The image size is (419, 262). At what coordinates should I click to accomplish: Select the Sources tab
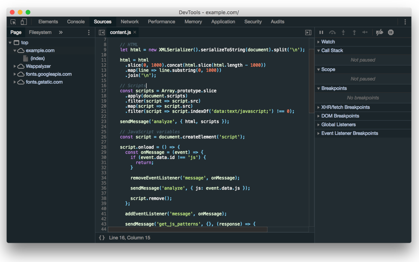point(103,22)
